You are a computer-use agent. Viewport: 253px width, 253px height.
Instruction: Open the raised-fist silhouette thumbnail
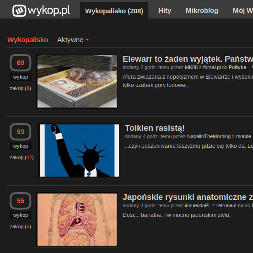click(x=80, y=151)
